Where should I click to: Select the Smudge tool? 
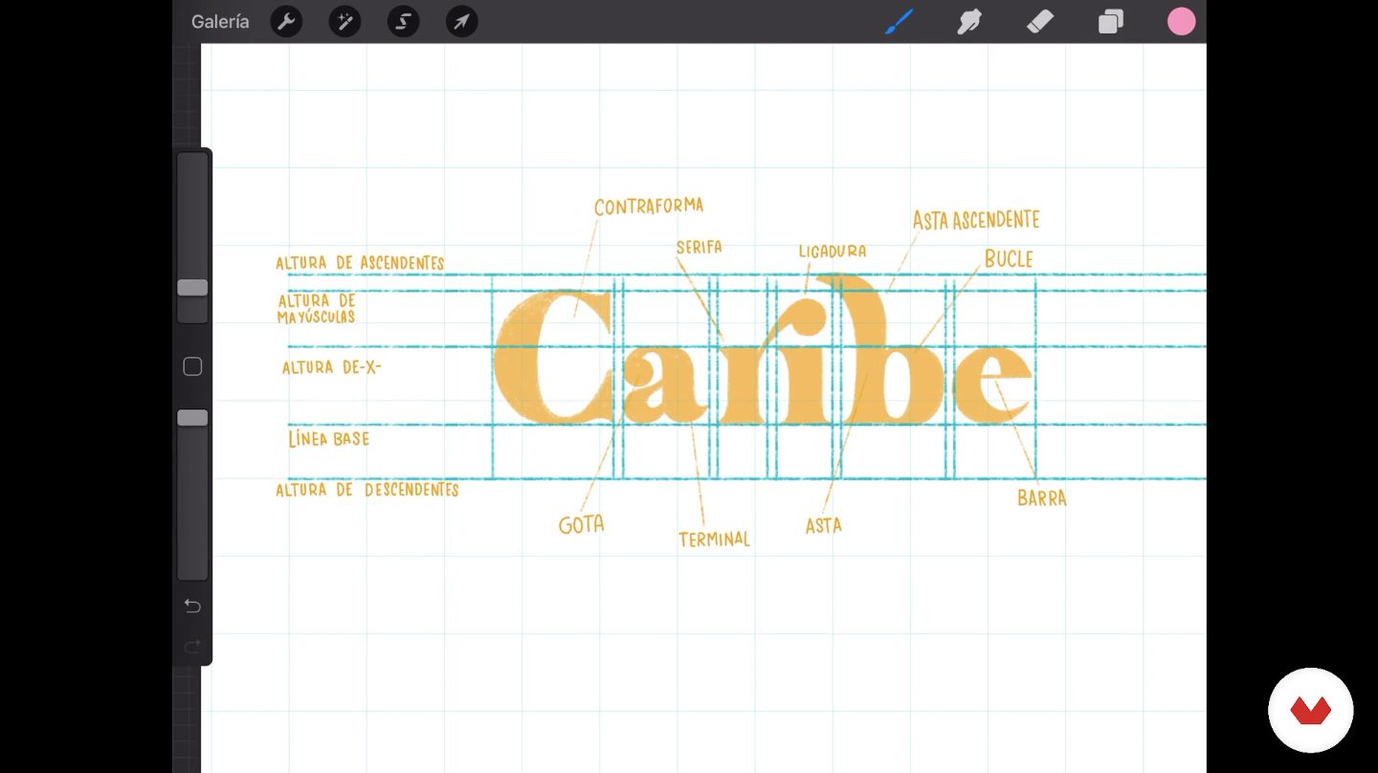click(969, 22)
